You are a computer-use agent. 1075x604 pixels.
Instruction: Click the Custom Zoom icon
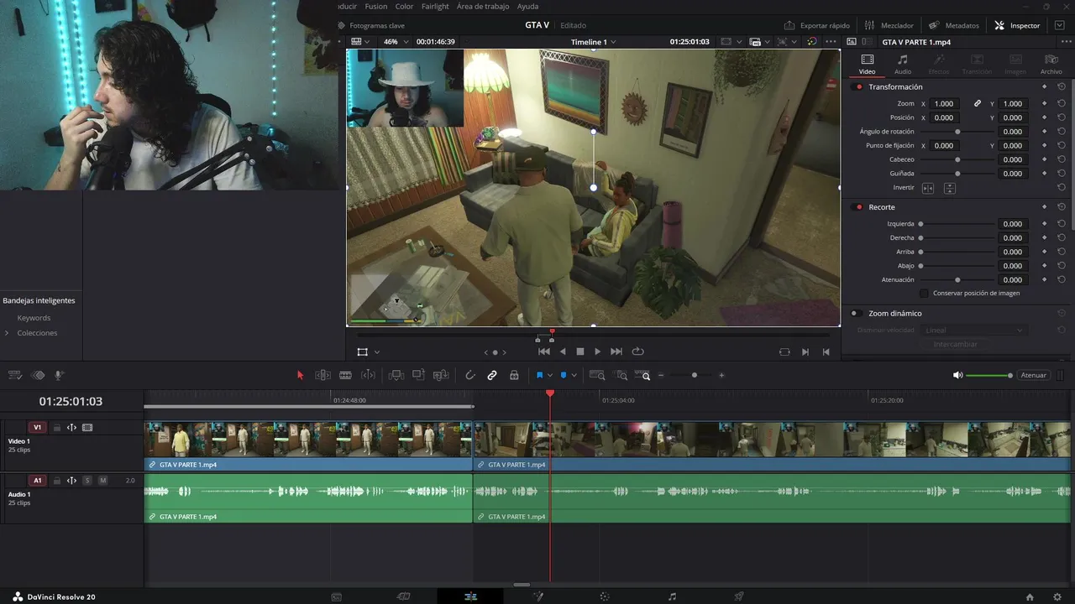coord(642,375)
